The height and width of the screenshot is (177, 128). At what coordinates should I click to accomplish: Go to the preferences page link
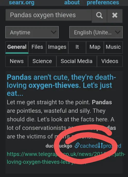click(103, 3)
